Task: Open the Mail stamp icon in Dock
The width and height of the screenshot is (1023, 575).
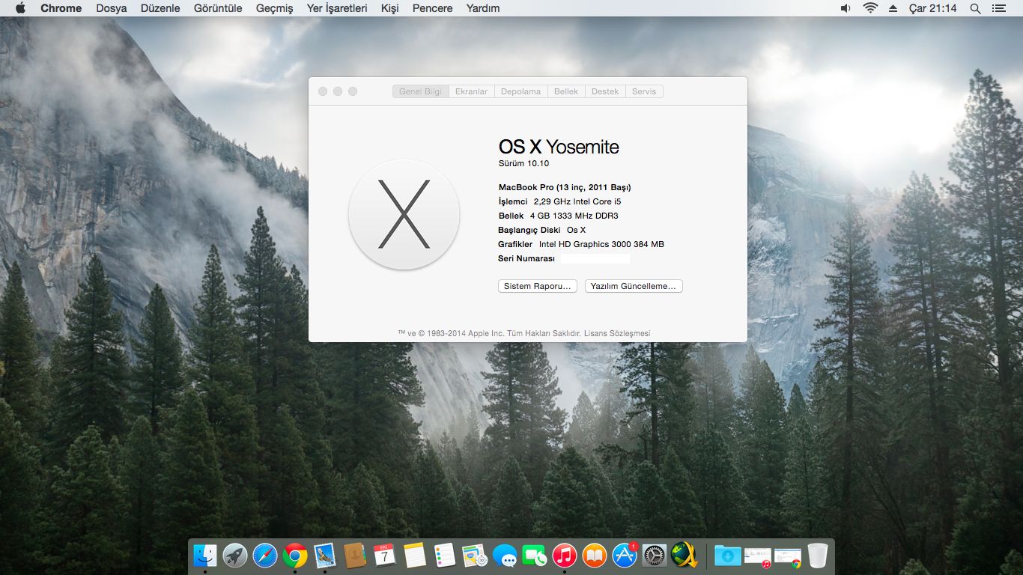Action: 324,556
